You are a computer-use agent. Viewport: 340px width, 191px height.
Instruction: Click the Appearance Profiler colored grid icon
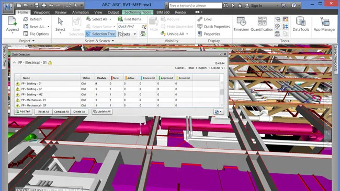286,19
